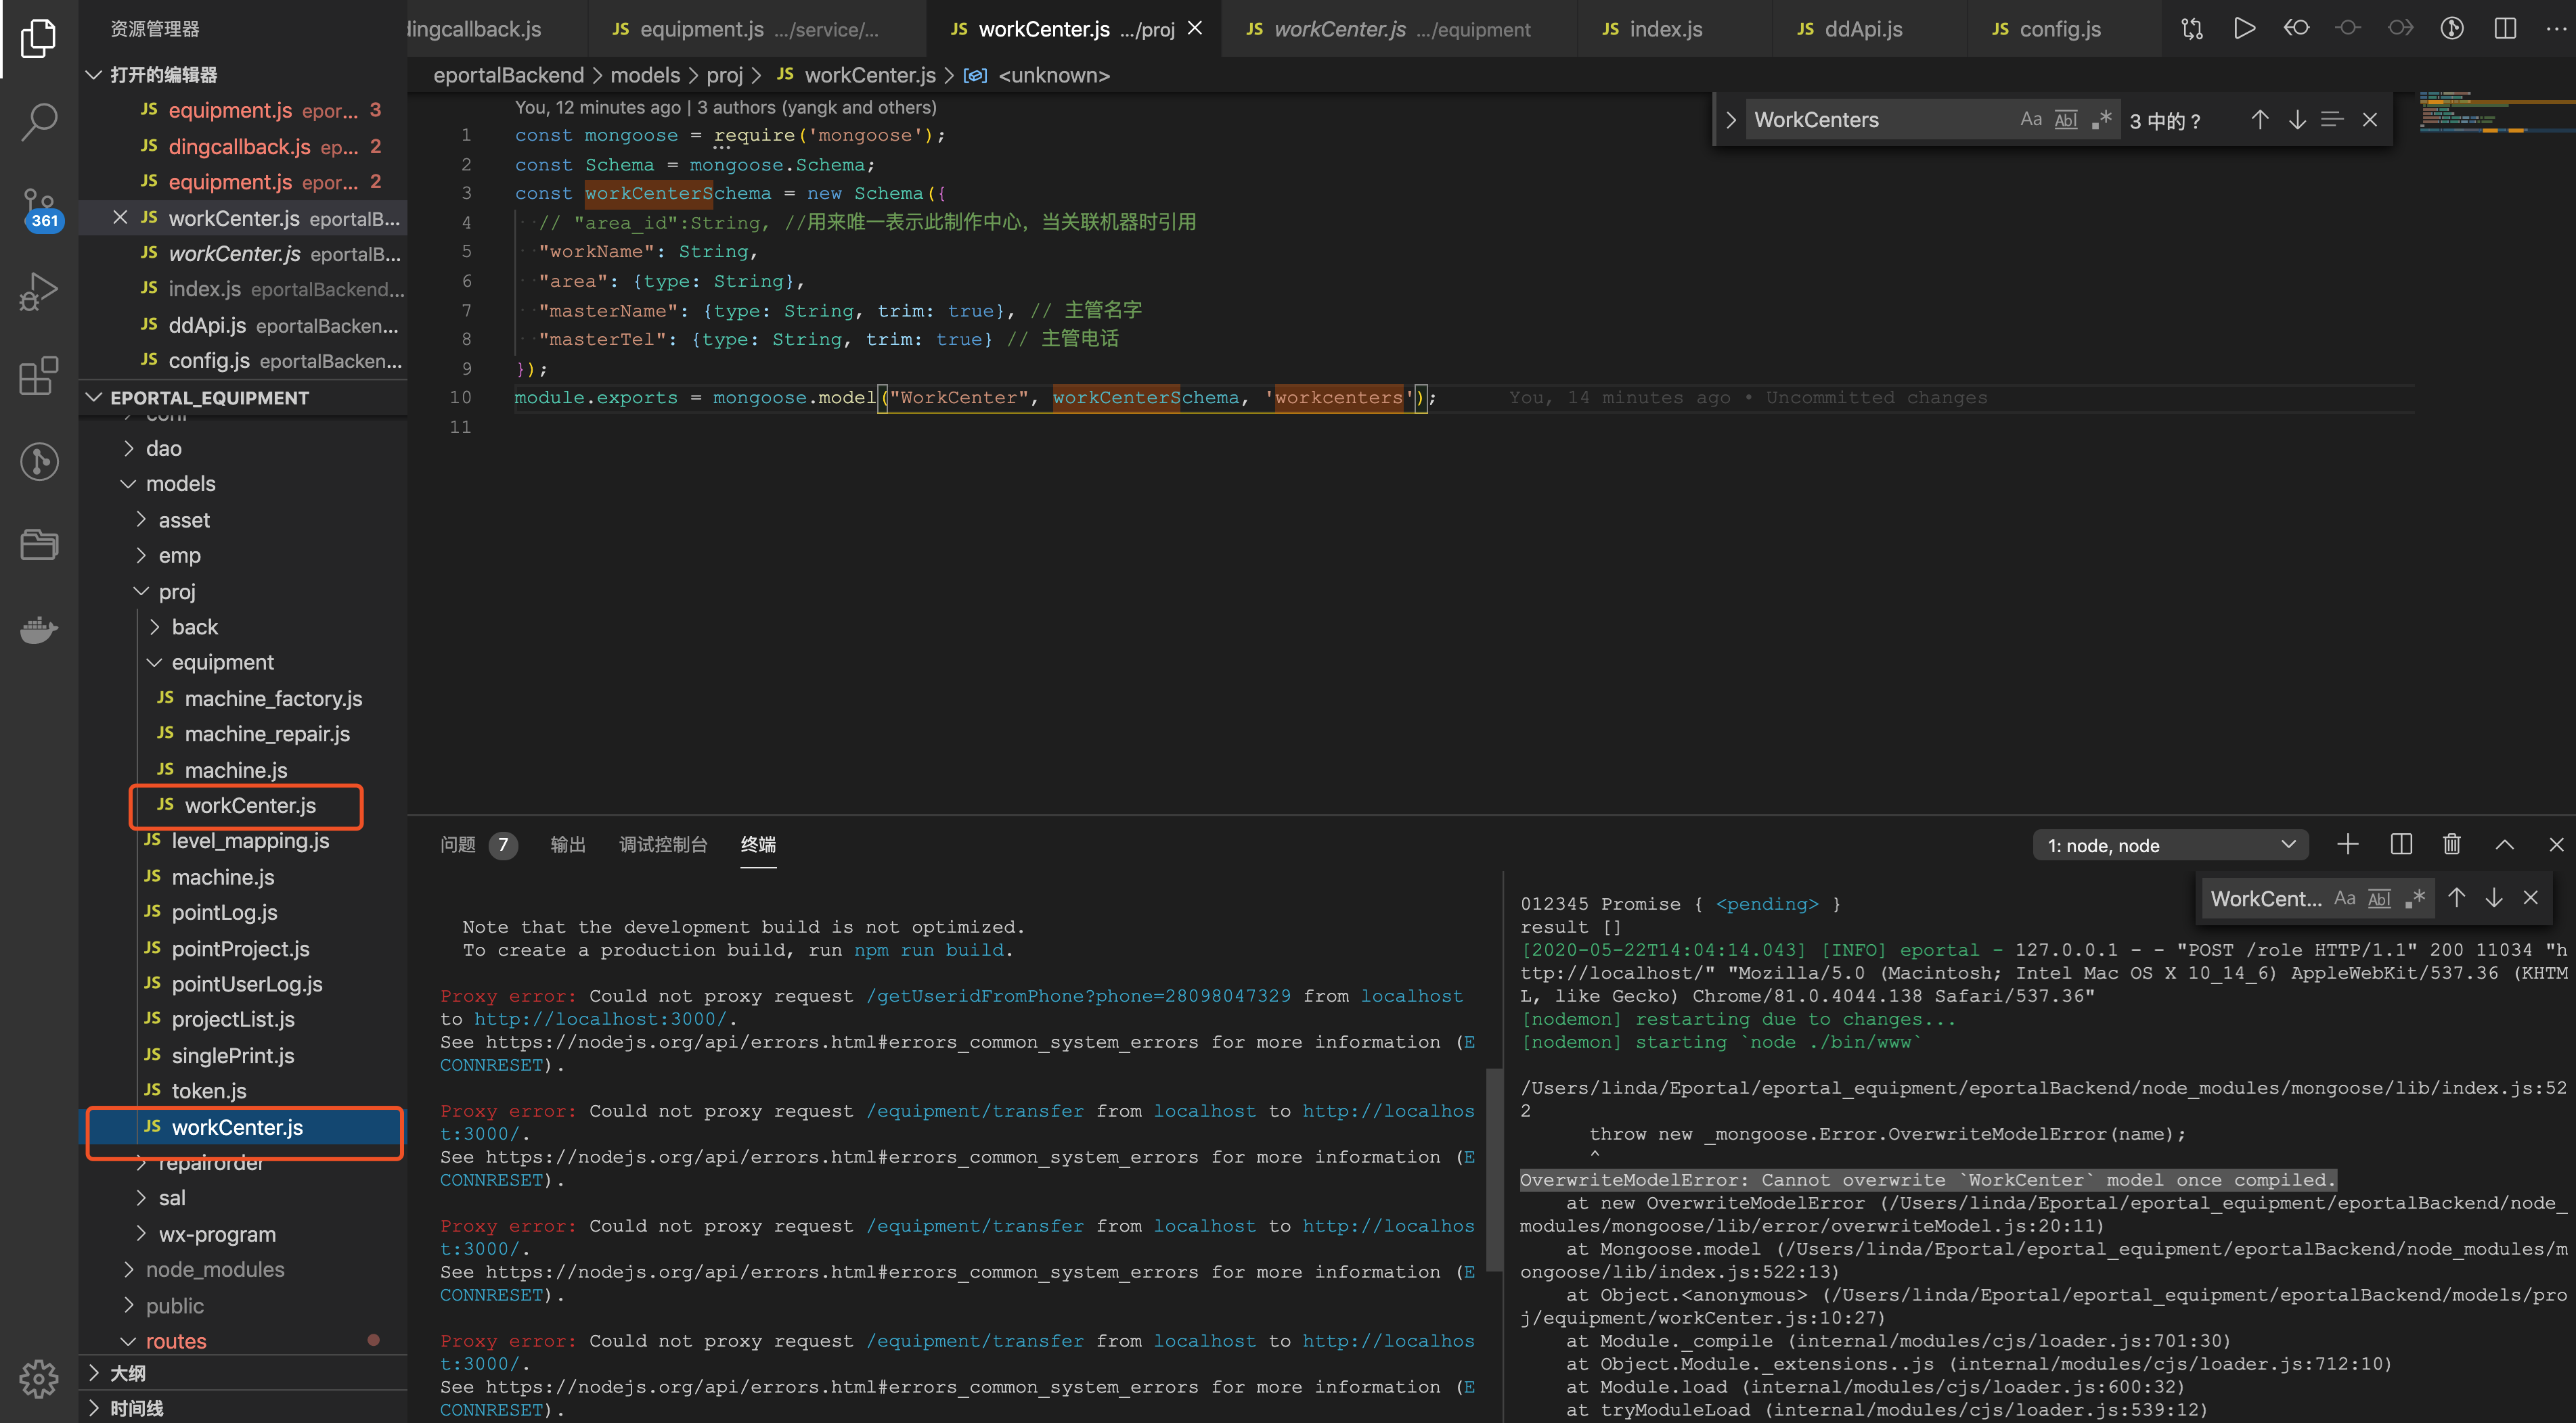The height and width of the screenshot is (1423, 2576).
Task: Open the Extensions view
Action: (x=39, y=376)
